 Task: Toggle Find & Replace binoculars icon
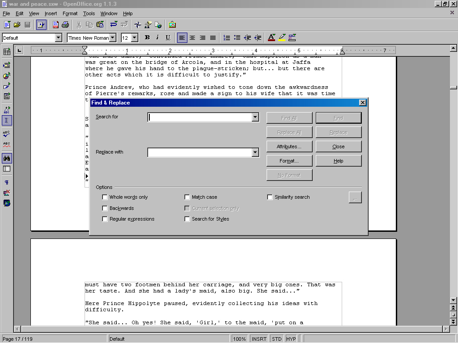point(7,158)
